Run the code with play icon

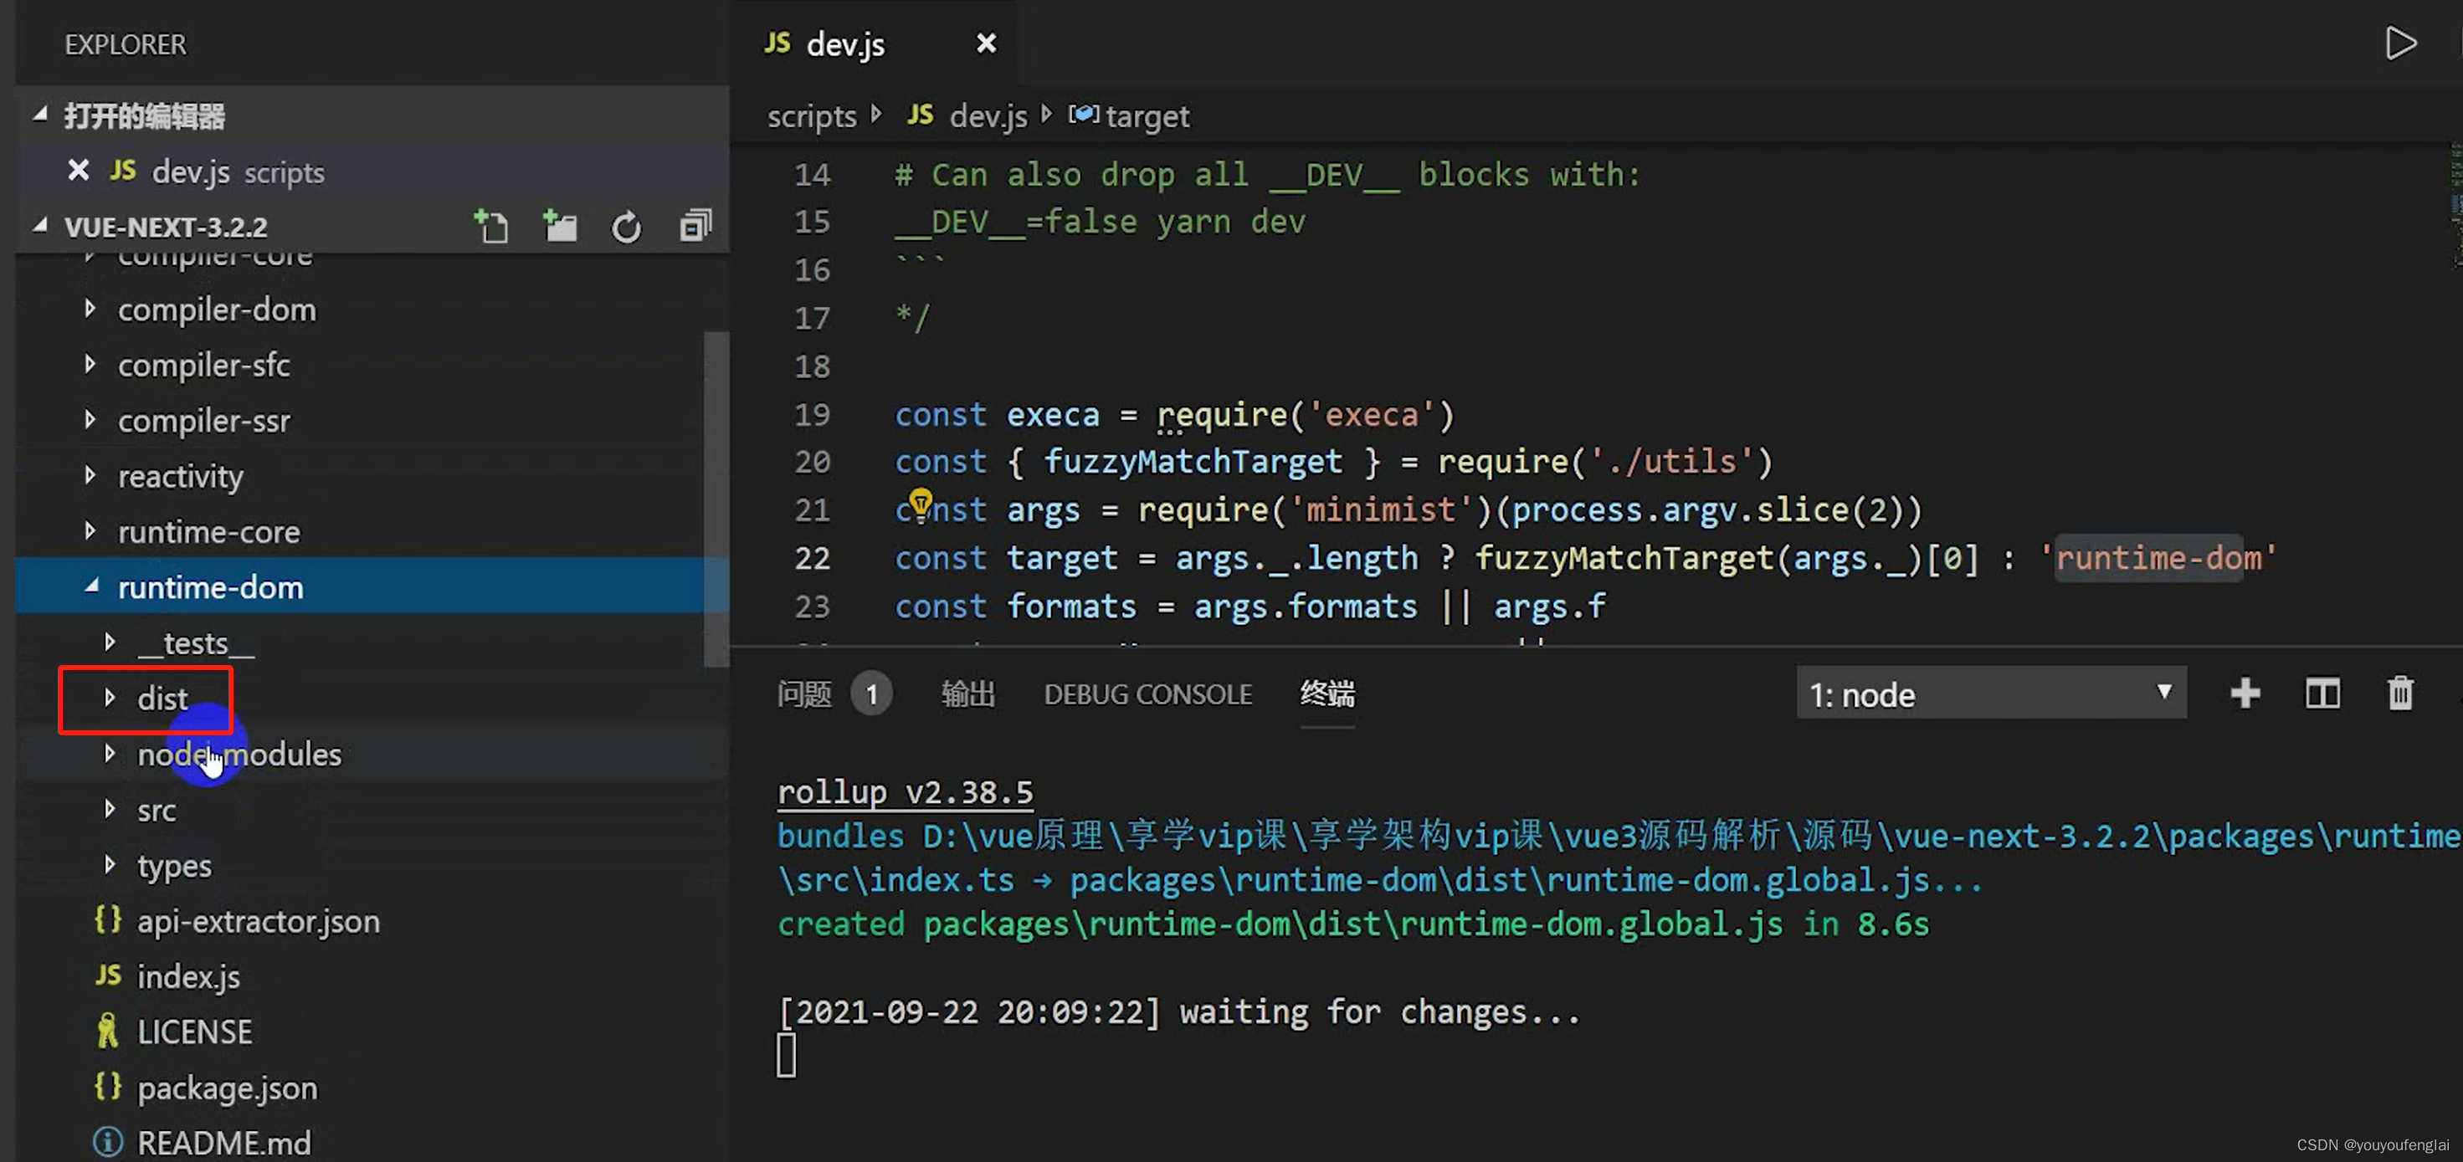pyautogui.click(x=2400, y=44)
